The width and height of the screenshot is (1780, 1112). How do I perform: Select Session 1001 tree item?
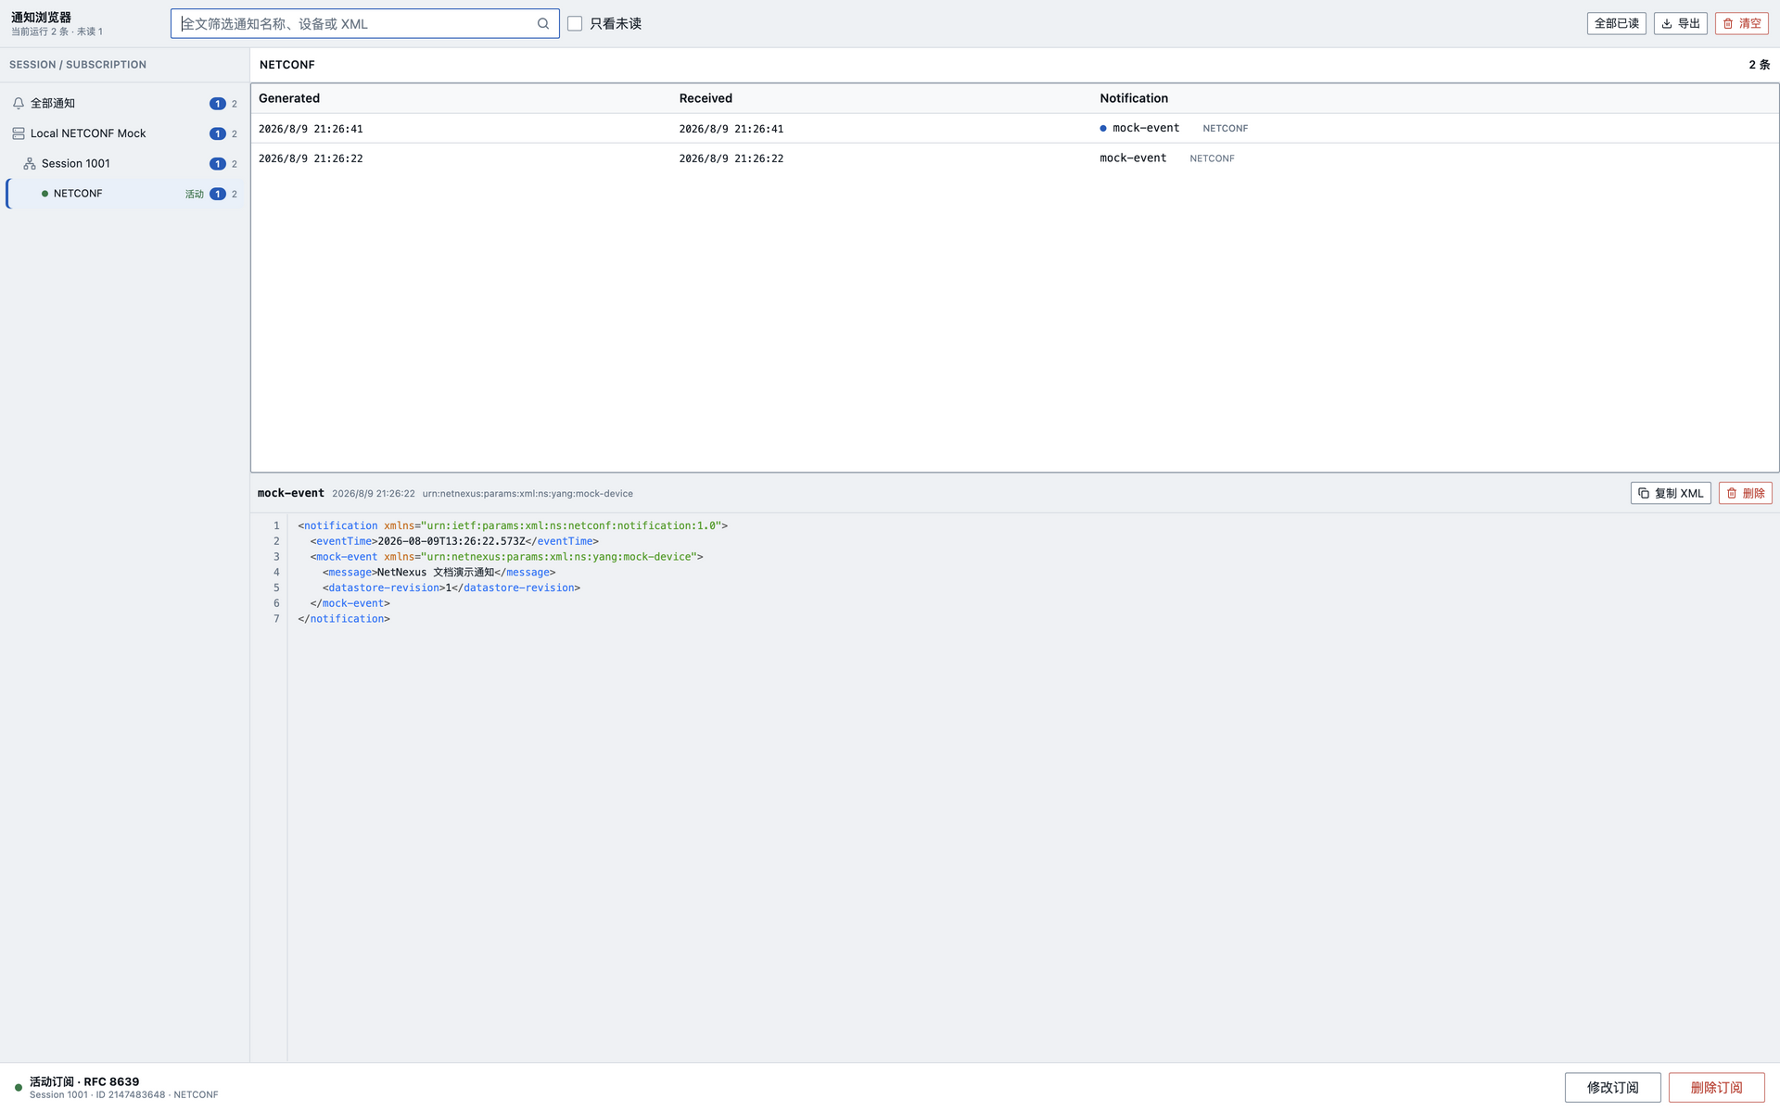point(125,164)
